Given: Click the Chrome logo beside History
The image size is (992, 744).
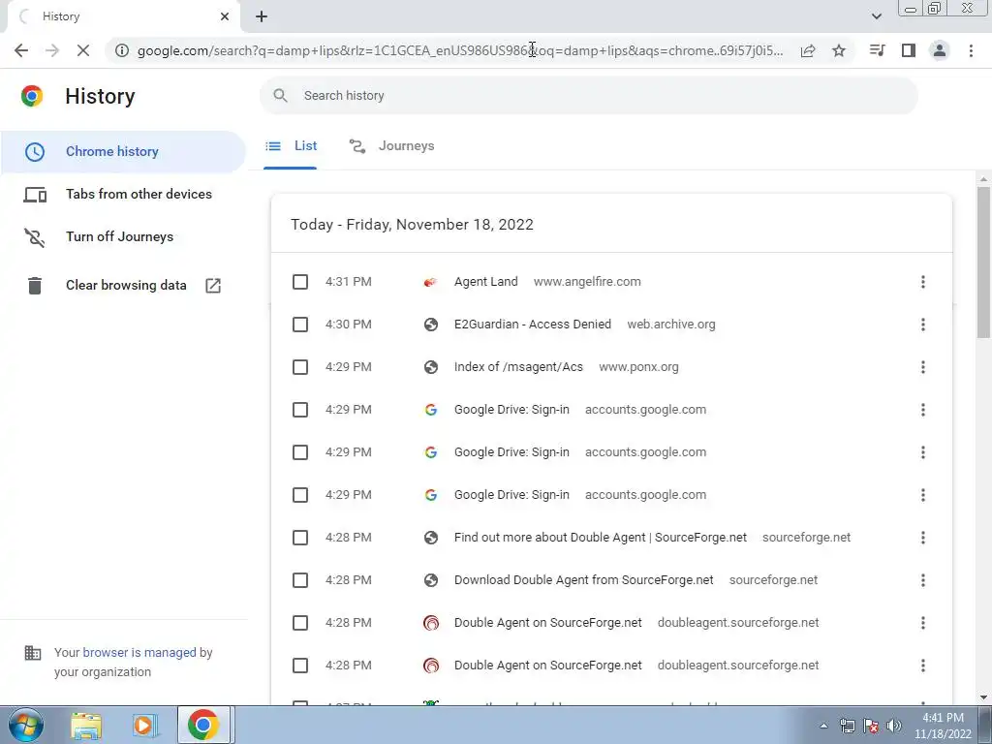Looking at the screenshot, I should click(32, 96).
